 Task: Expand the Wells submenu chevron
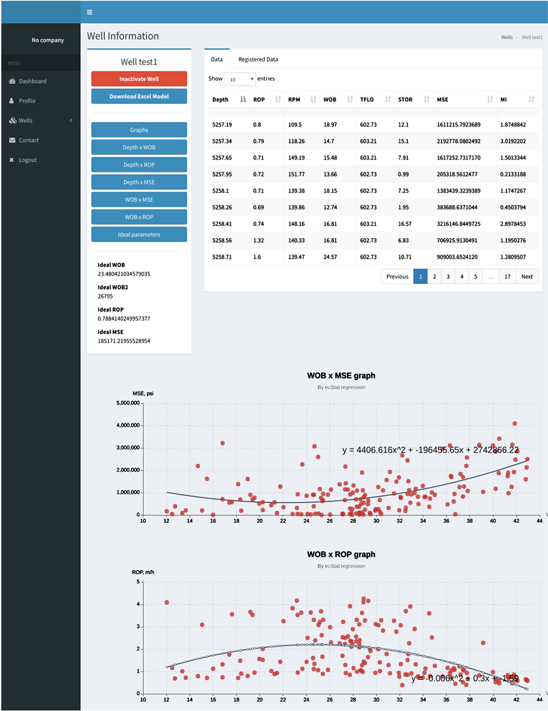click(71, 120)
